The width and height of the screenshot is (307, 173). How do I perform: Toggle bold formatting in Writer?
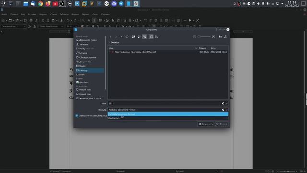82,26
